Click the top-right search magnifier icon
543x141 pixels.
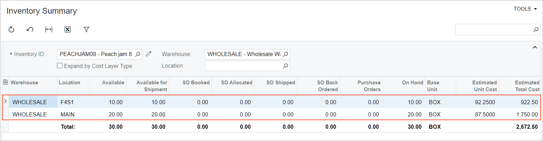click(x=536, y=30)
